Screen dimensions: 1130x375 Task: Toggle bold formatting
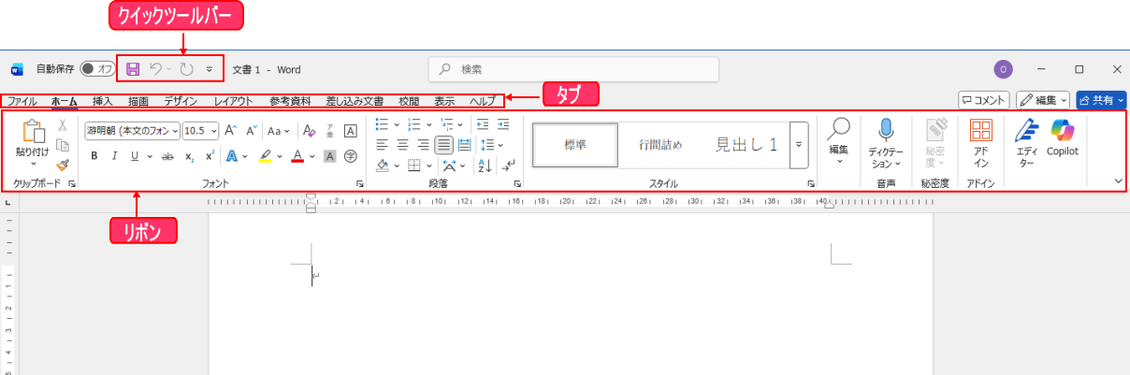point(94,156)
